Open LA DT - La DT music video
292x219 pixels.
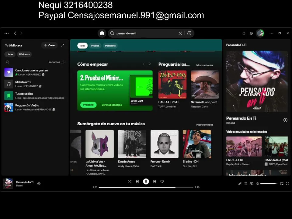(244, 151)
